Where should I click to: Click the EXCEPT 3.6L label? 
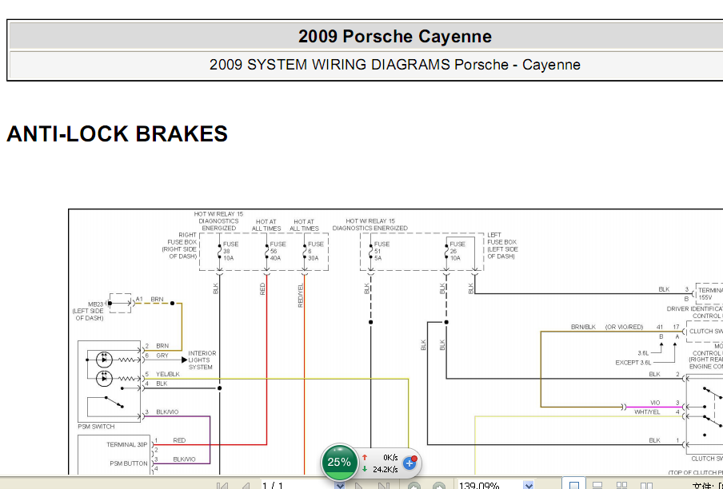[633, 363]
